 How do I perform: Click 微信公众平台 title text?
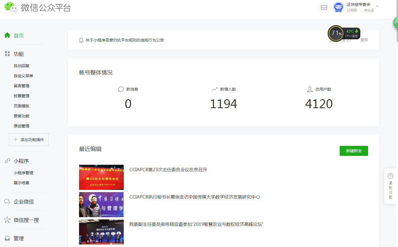46,8
